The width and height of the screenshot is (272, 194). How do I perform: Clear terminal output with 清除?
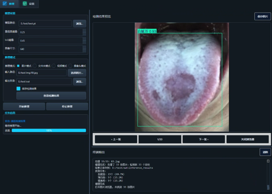tap(265, 152)
